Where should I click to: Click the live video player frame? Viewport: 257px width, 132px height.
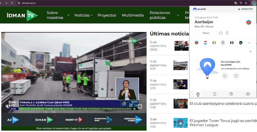[74, 73]
